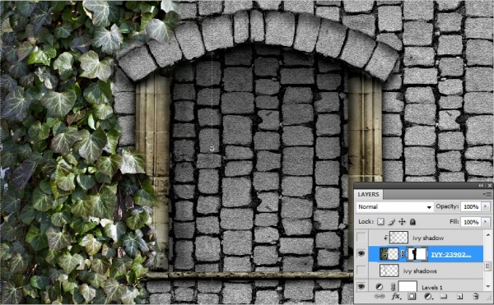
Task: Create a new layer
Action: point(459,296)
